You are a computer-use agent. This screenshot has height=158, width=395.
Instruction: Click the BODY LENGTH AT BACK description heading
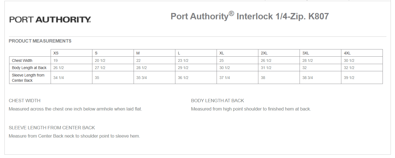pos(217,101)
